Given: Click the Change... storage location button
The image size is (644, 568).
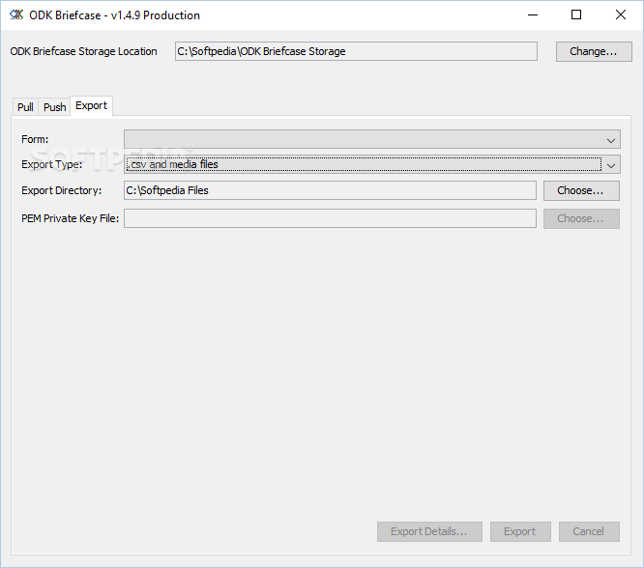Looking at the screenshot, I should pos(594,51).
